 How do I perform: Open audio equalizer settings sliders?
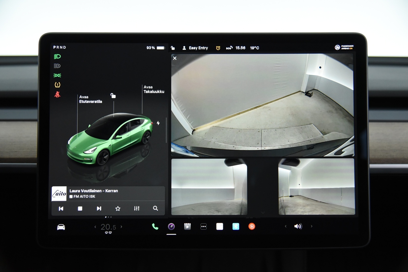click(x=136, y=208)
